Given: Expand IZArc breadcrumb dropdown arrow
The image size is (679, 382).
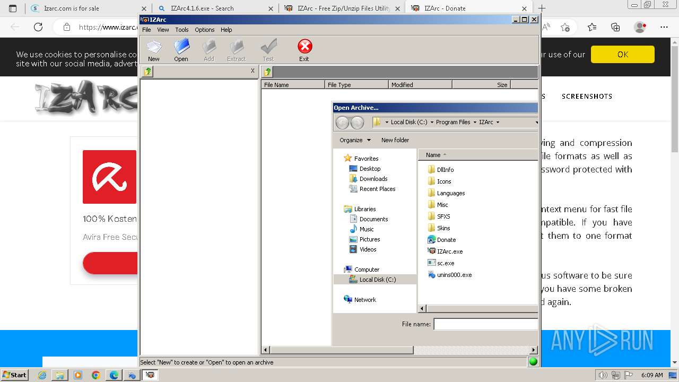Looking at the screenshot, I should (x=498, y=123).
